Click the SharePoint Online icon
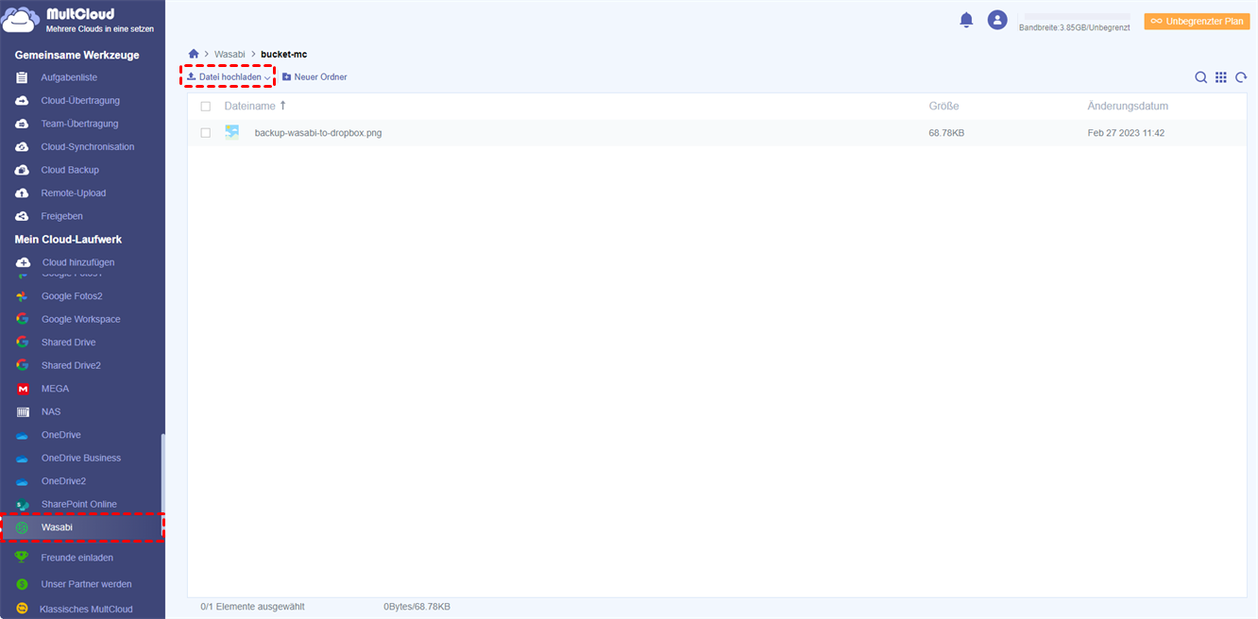The width and height of the screenshot is (1258, 619). (x=23, y=504)
